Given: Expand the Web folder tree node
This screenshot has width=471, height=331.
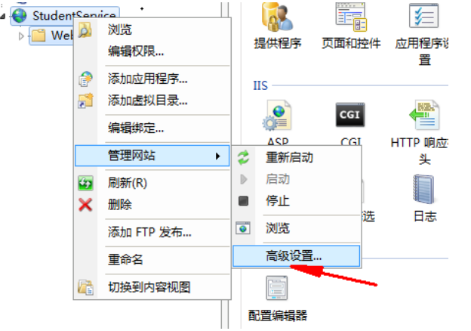Looking at the screenshot, I should [x=21, y=36].
